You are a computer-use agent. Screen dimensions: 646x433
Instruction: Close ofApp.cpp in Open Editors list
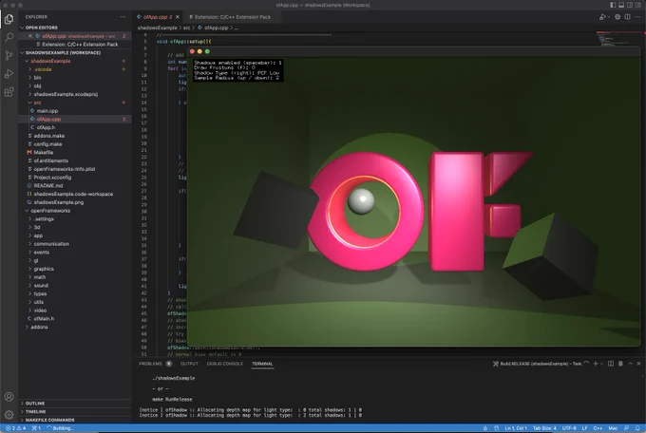click(30, 36)
